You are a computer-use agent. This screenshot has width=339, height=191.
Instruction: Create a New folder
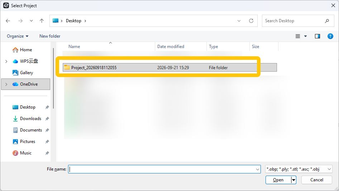[x=50, y=36]
